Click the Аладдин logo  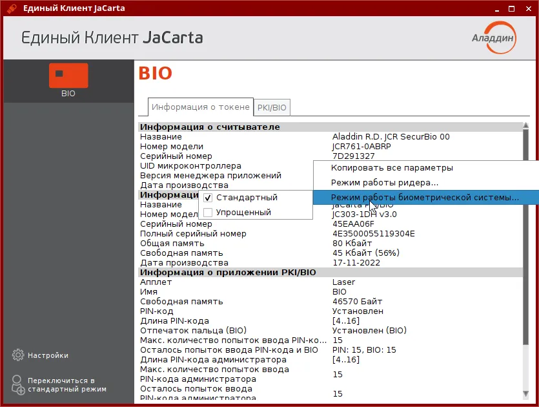click(494, 37)
